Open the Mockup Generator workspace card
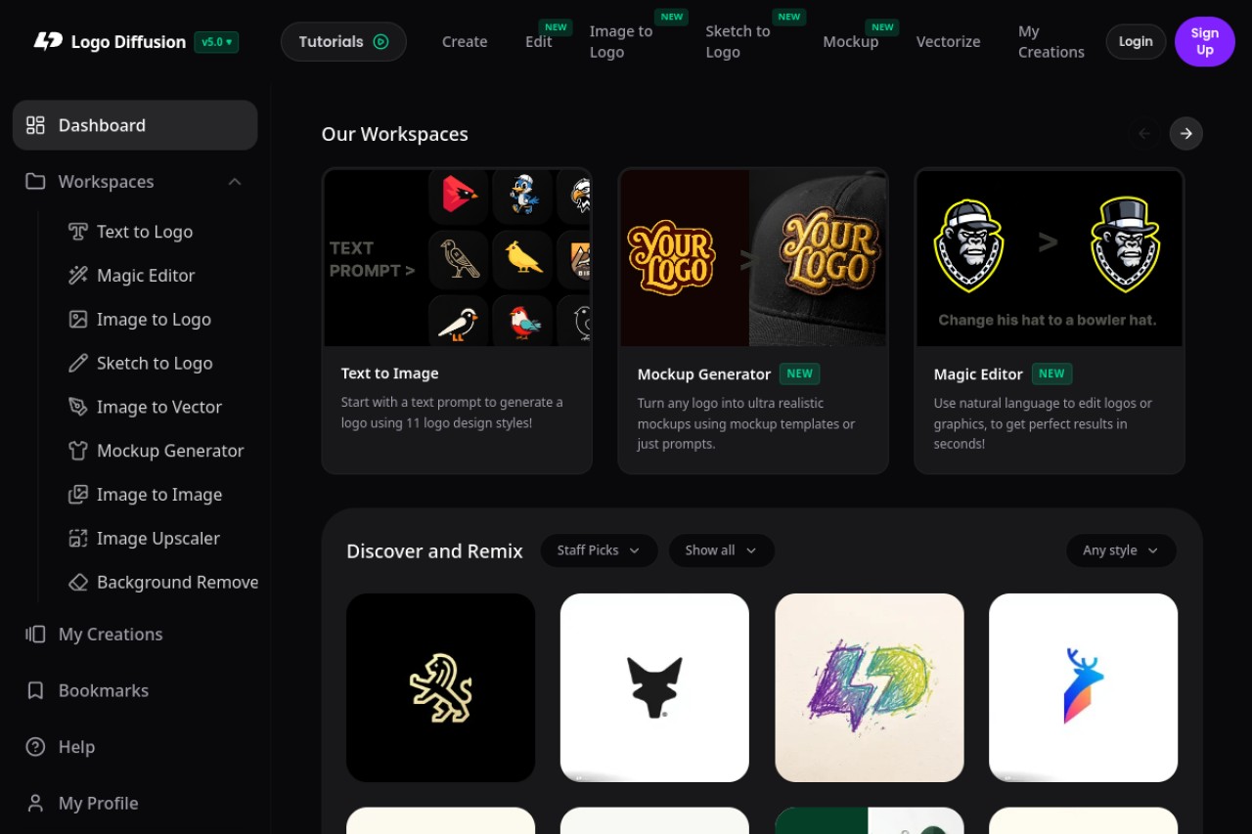The height and width of the screenshot is (834, 1252). [x=753, y=321]
